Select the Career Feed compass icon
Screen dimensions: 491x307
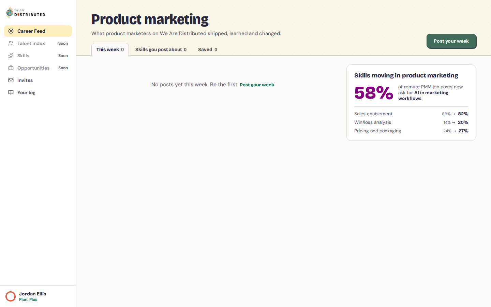tap(11, 31)
